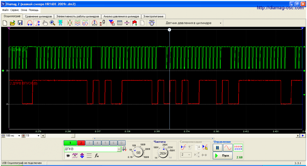Select the hand pan tool
The width and height of the screenshot is (307, 166).
45,23
